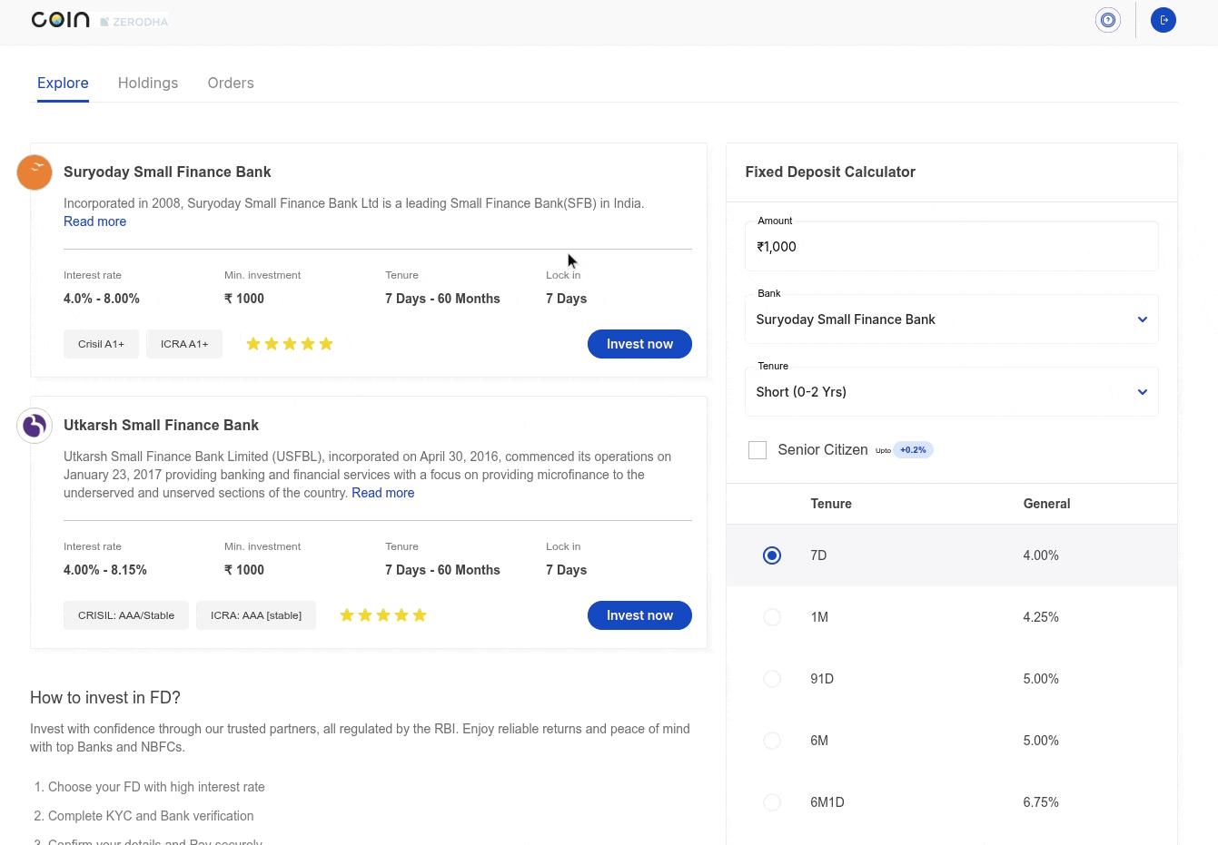The image size is (1218, 845).
Task: Open the Bank dropdown in calculator
Action: pos(952,319)
